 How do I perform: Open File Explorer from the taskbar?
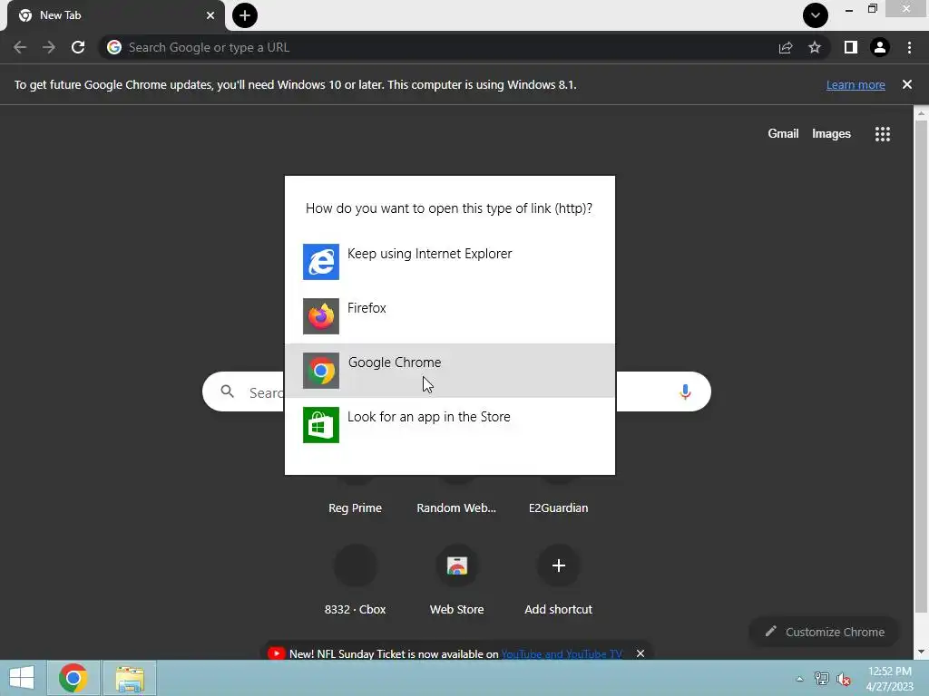(x=130, y=678)
